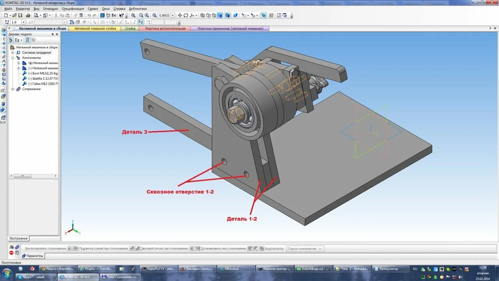
Task: Click the Print icon in toolbar
Action: pyautogui.click(x=28, y=15)
